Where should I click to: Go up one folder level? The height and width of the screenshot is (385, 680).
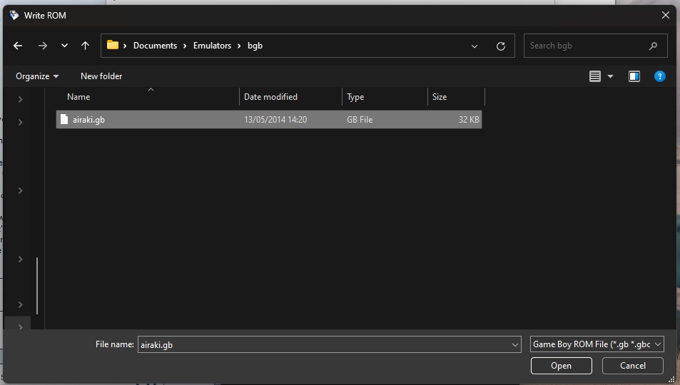tap(85, 46)
